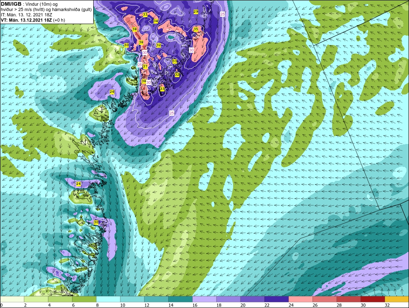Viewport: 409px width, 308px height.
Task: Select the pale yellow 0–2 m/s legend swatch
Action: click(x=12, y=299)
